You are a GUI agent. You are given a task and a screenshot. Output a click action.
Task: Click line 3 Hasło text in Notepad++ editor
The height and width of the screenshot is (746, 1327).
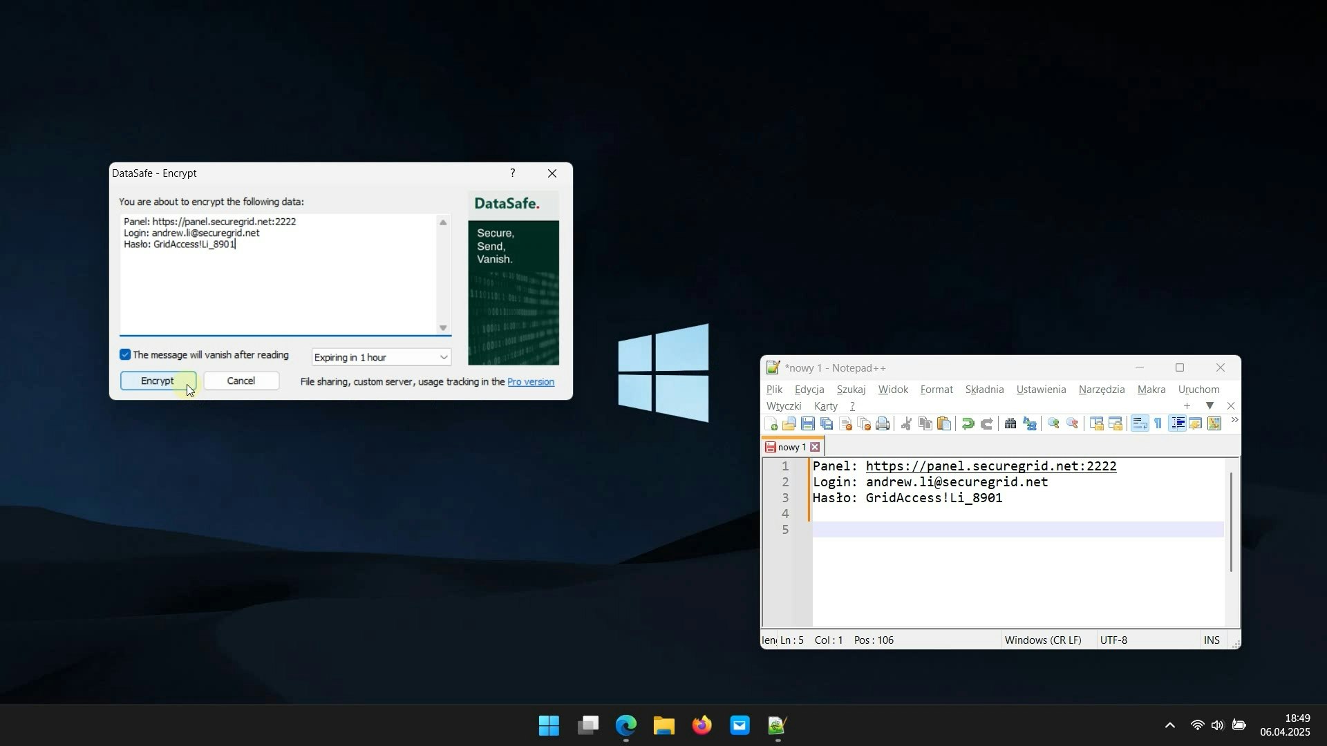click(x=907, y=498)
